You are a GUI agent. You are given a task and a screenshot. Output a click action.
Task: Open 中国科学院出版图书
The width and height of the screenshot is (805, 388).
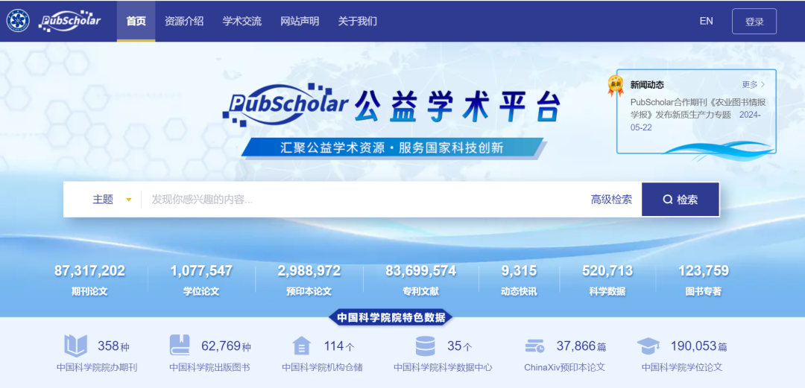coord(209,367)
